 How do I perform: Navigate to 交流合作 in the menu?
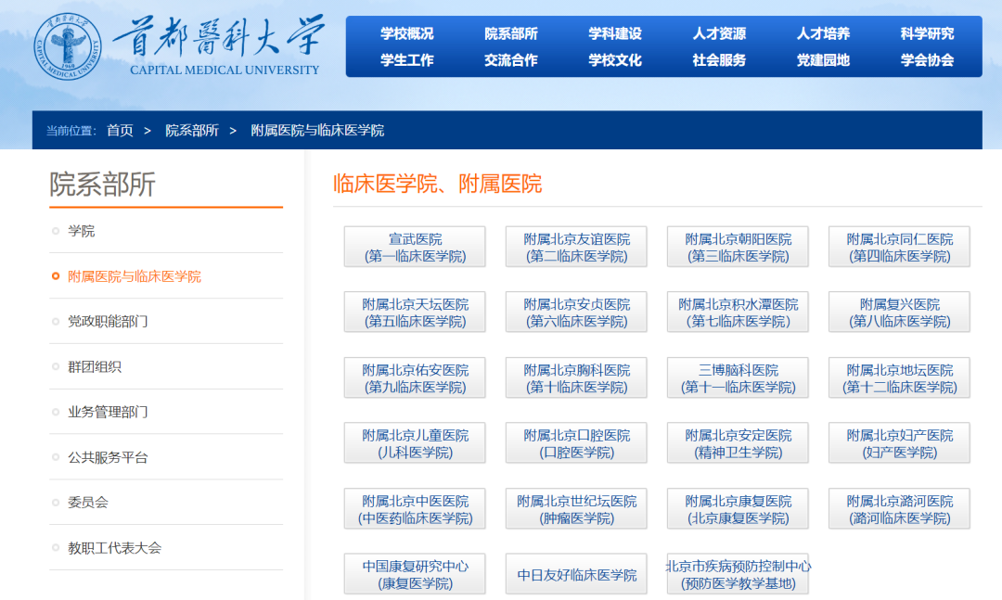point(511,60)
